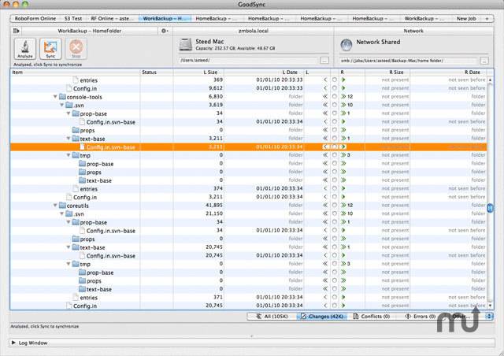Collapse the coreutils folder triangle
Viewport: 504px width, 356px height.
point(55,206)
